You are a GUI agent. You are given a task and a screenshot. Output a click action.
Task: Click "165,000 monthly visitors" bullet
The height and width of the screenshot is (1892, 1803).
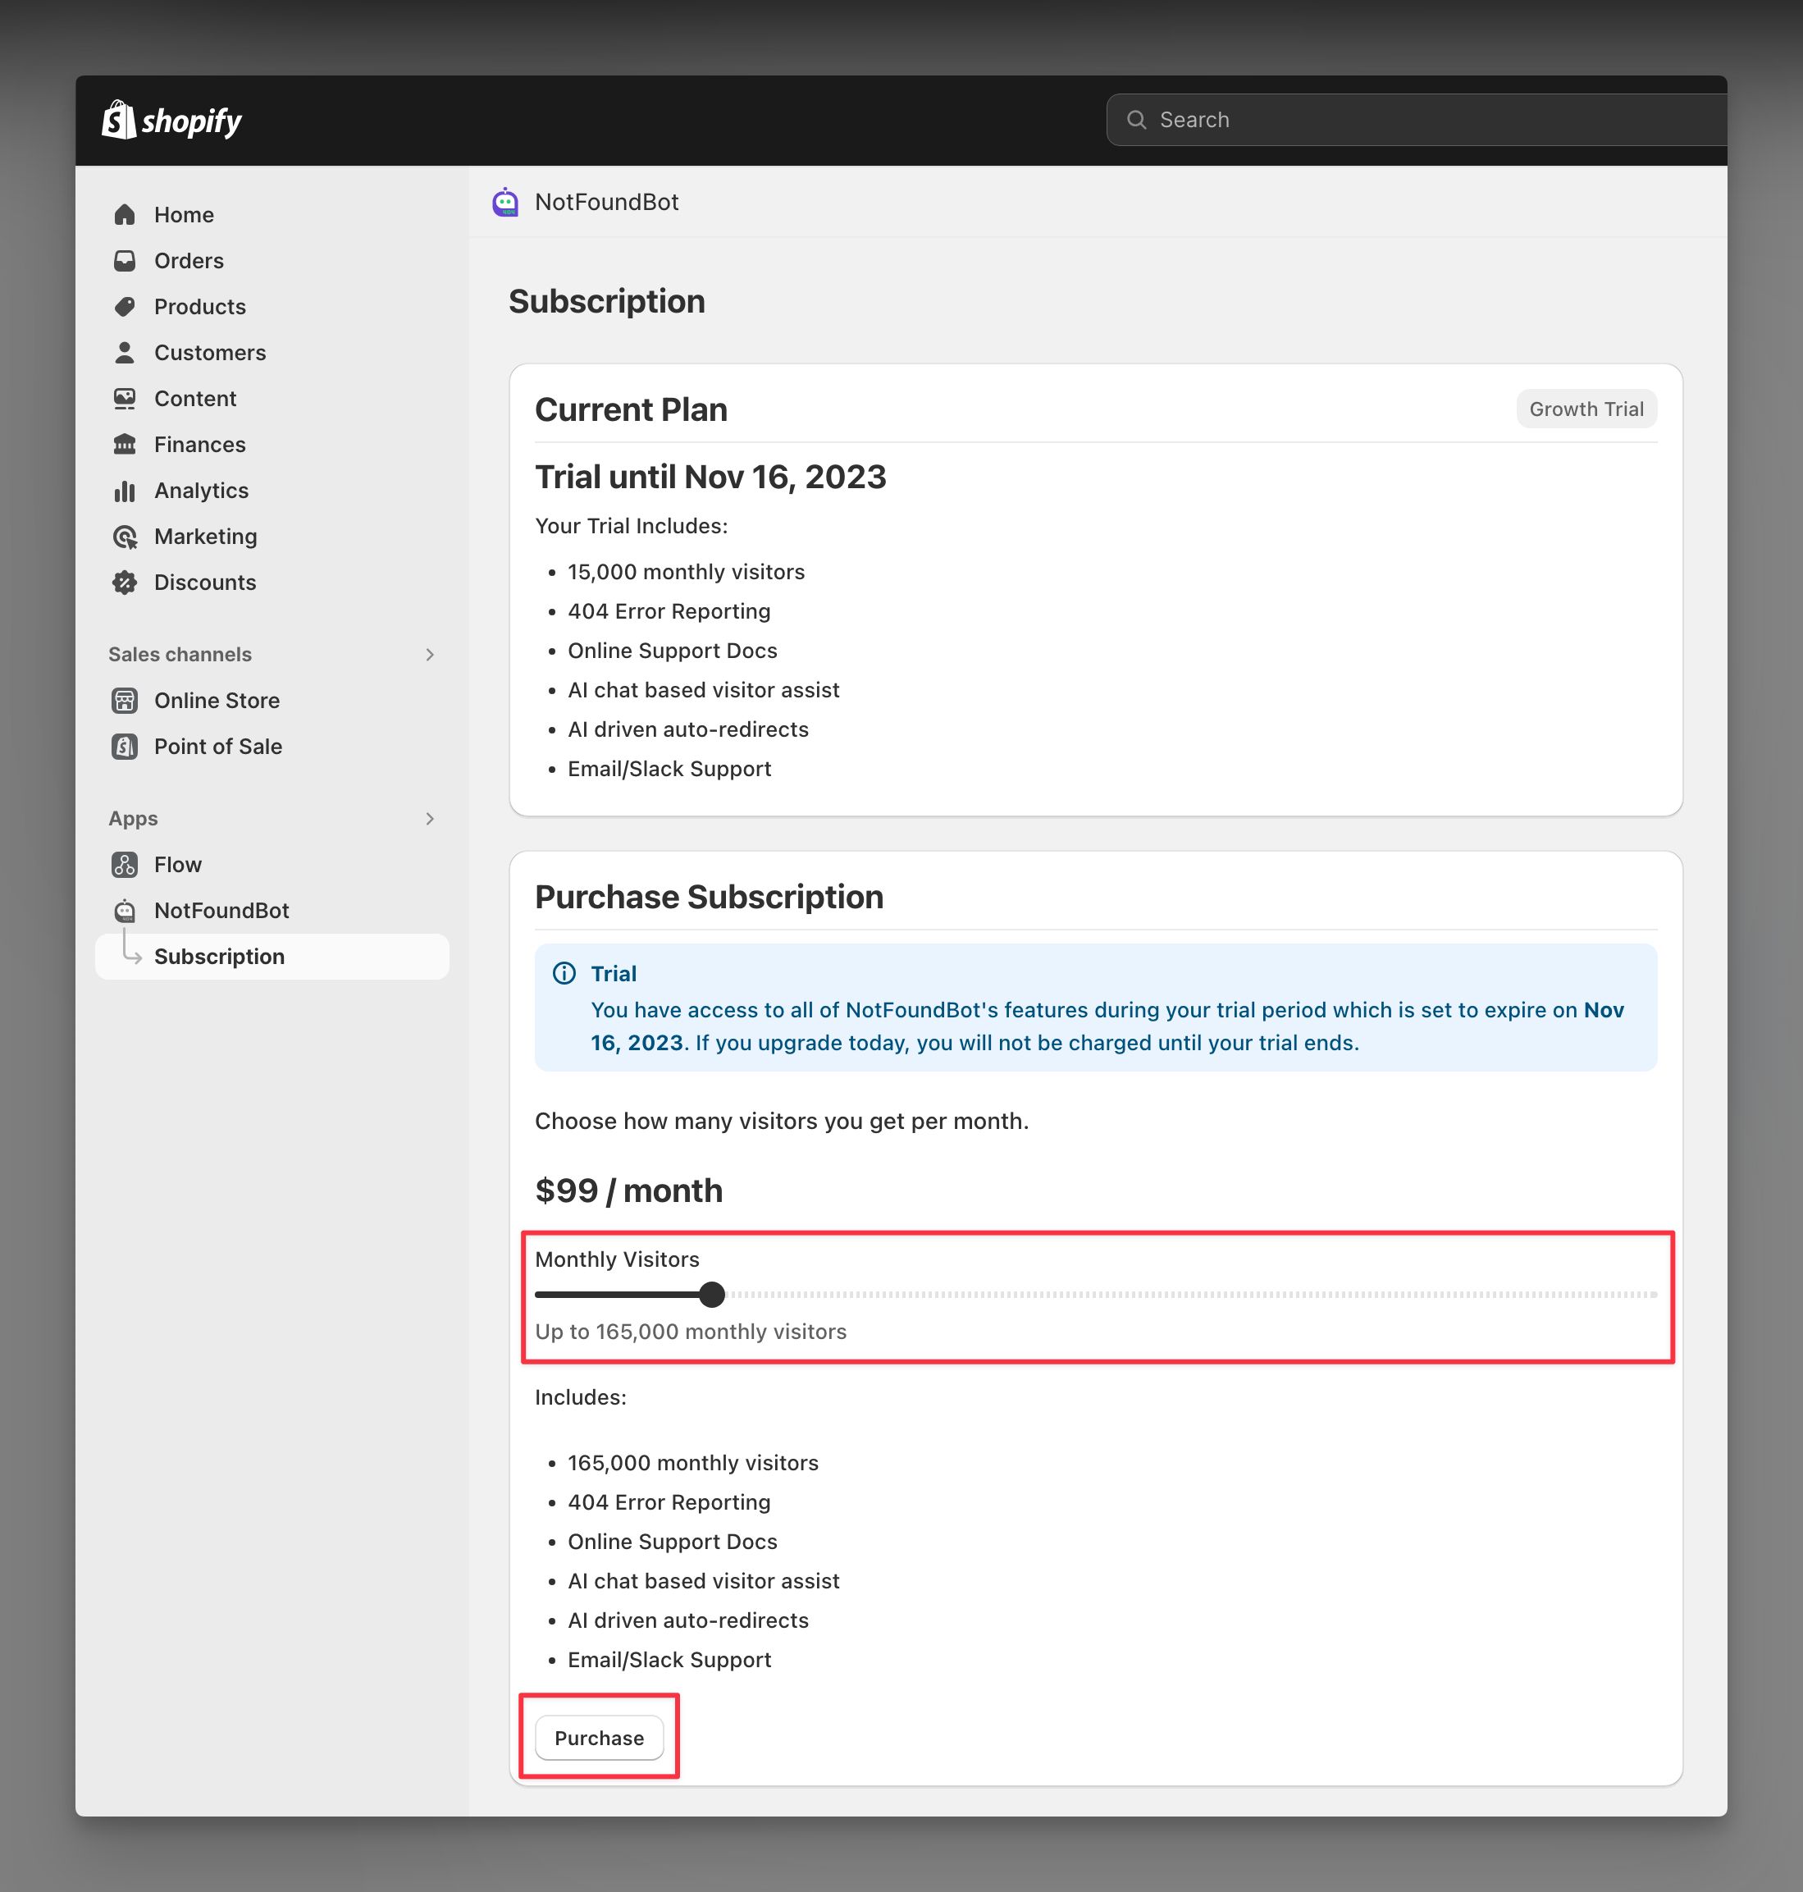point(693,1463)
